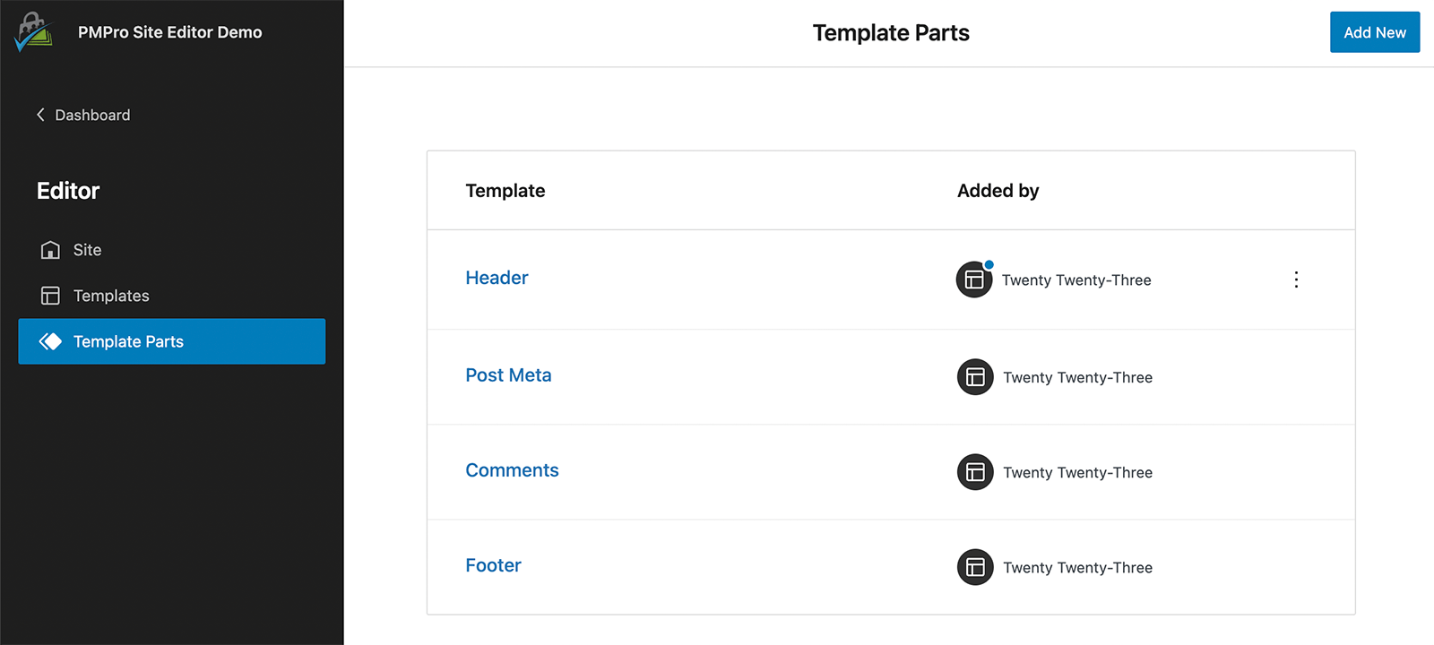The height and width of the screenshot is (645, 1434).
Task: Open the Post Meta template part
Action: pyautogui.click(x=508, y=374)
